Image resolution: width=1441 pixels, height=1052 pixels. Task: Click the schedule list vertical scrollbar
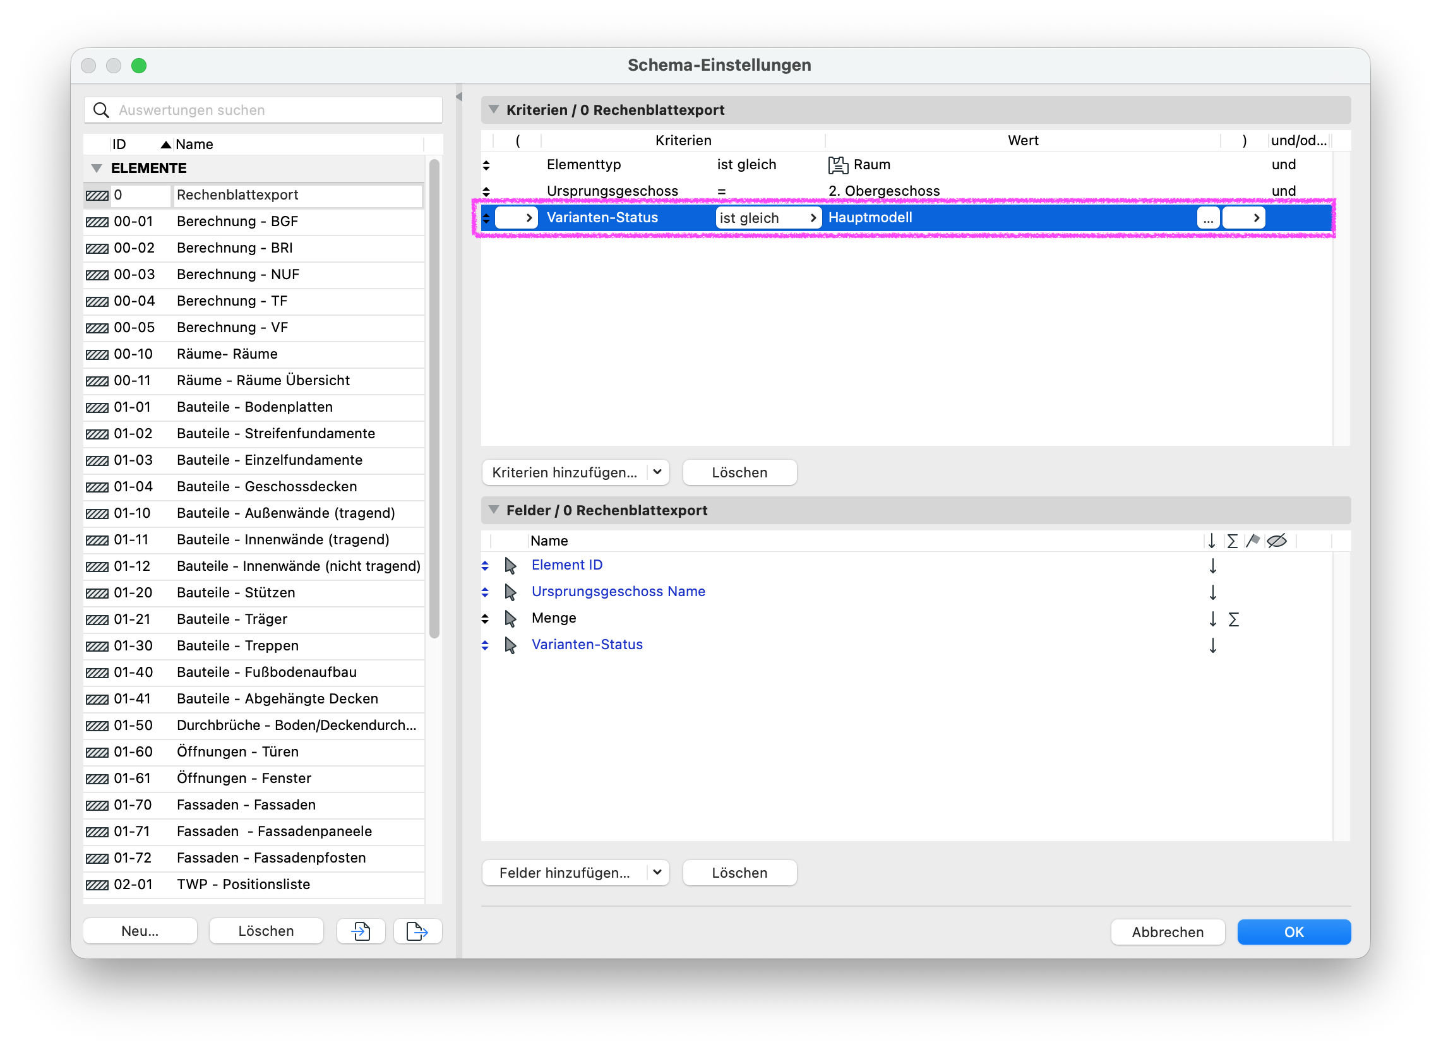pyautogui.click(x=434, y=398)
